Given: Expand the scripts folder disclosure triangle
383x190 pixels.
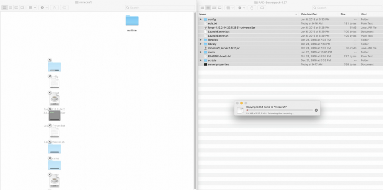Looking at the screenshot, I should coord(201,60).
